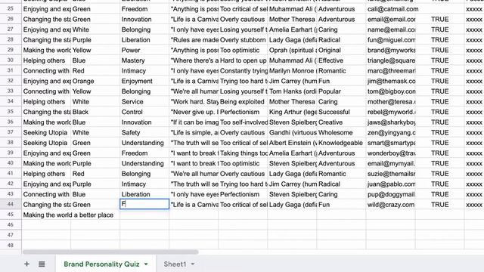Select cell 'Work hard. Stay' quote in row 34
Screen dimensions: 484x272
(194, 102)
